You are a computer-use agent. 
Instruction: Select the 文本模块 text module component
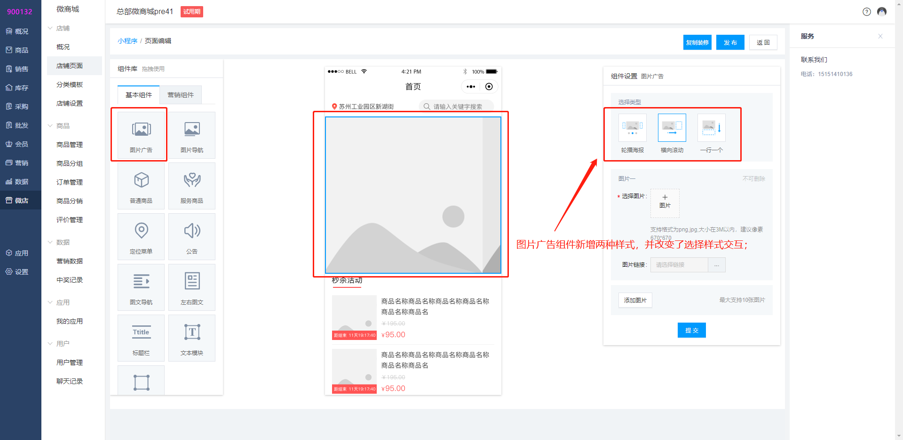click(192, 338)
